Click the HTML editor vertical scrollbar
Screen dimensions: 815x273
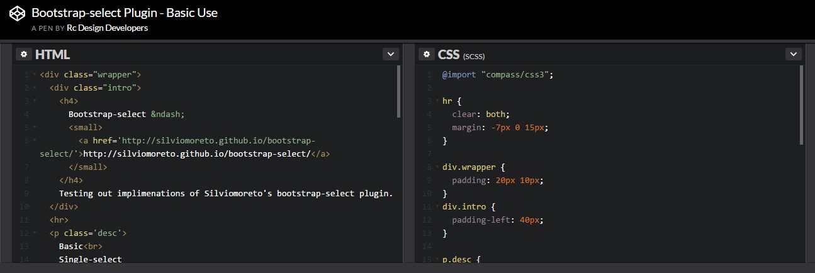399,92
